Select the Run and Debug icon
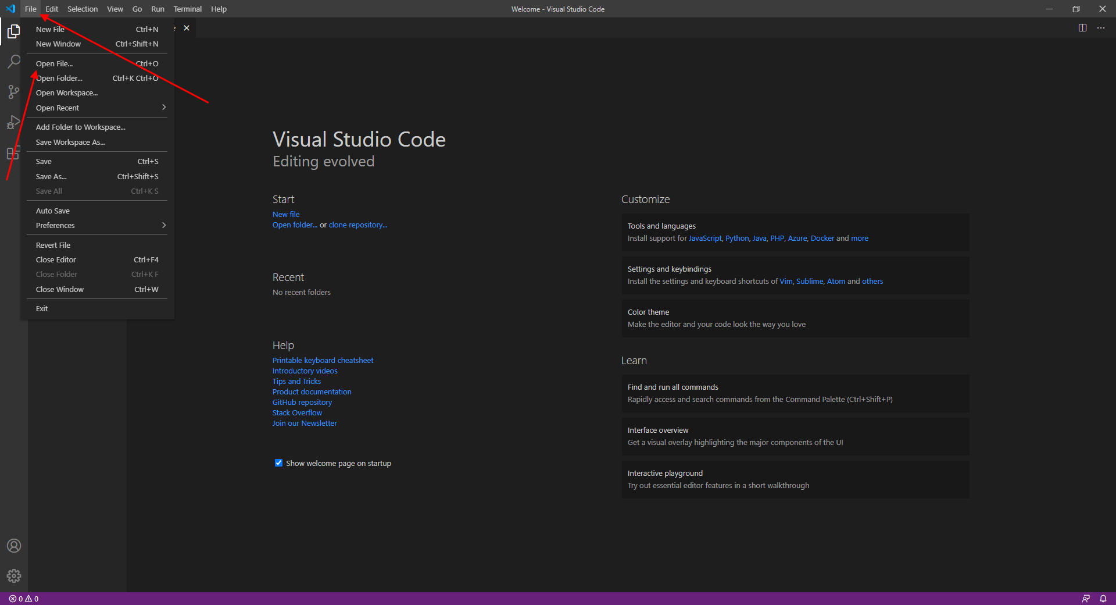The image size is (1116, 605). click(13, 122)
